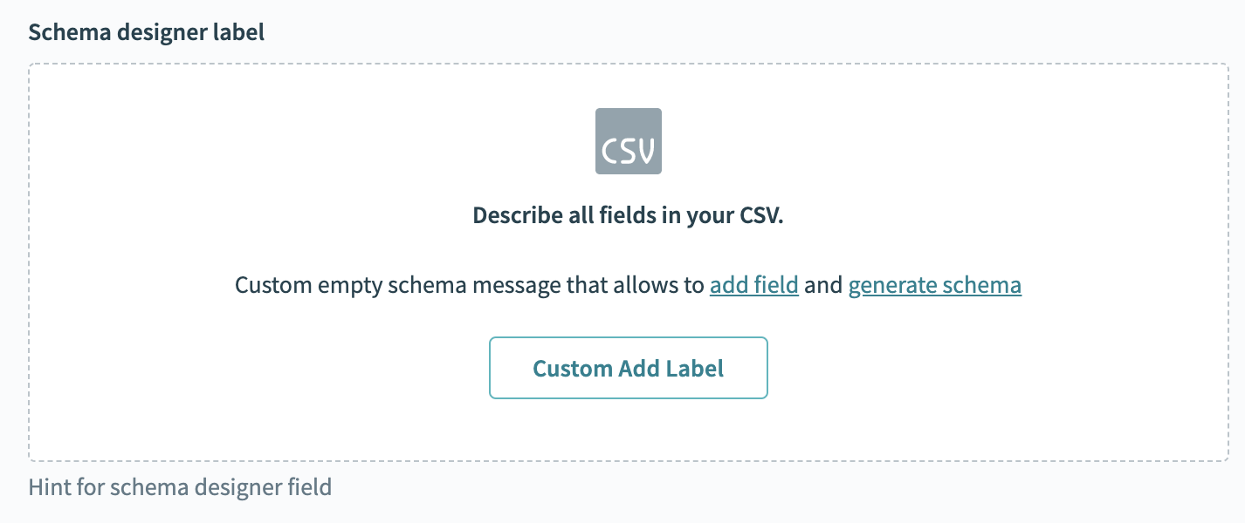Click the gray hint line below the designer

(x=180, y=486)
